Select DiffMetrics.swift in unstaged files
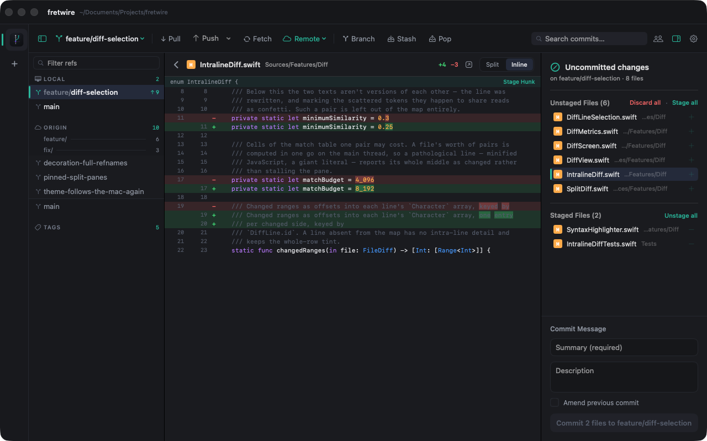 tap(624, 131)
